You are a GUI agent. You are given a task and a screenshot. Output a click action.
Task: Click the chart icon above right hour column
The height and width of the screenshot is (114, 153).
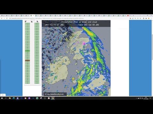[38, 22]
